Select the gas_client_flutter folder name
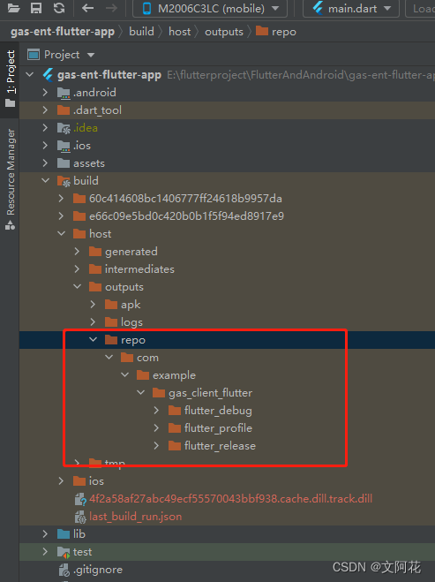The image size is (435, 582). click(x=210, y=393)
